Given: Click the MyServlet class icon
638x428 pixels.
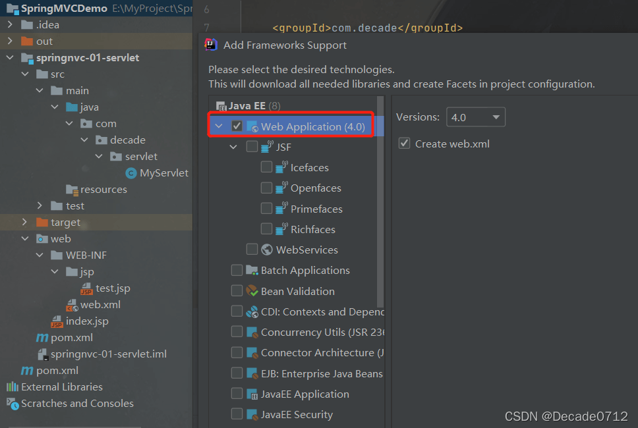Looking at the screenshot, I should (x=131, y=173).
